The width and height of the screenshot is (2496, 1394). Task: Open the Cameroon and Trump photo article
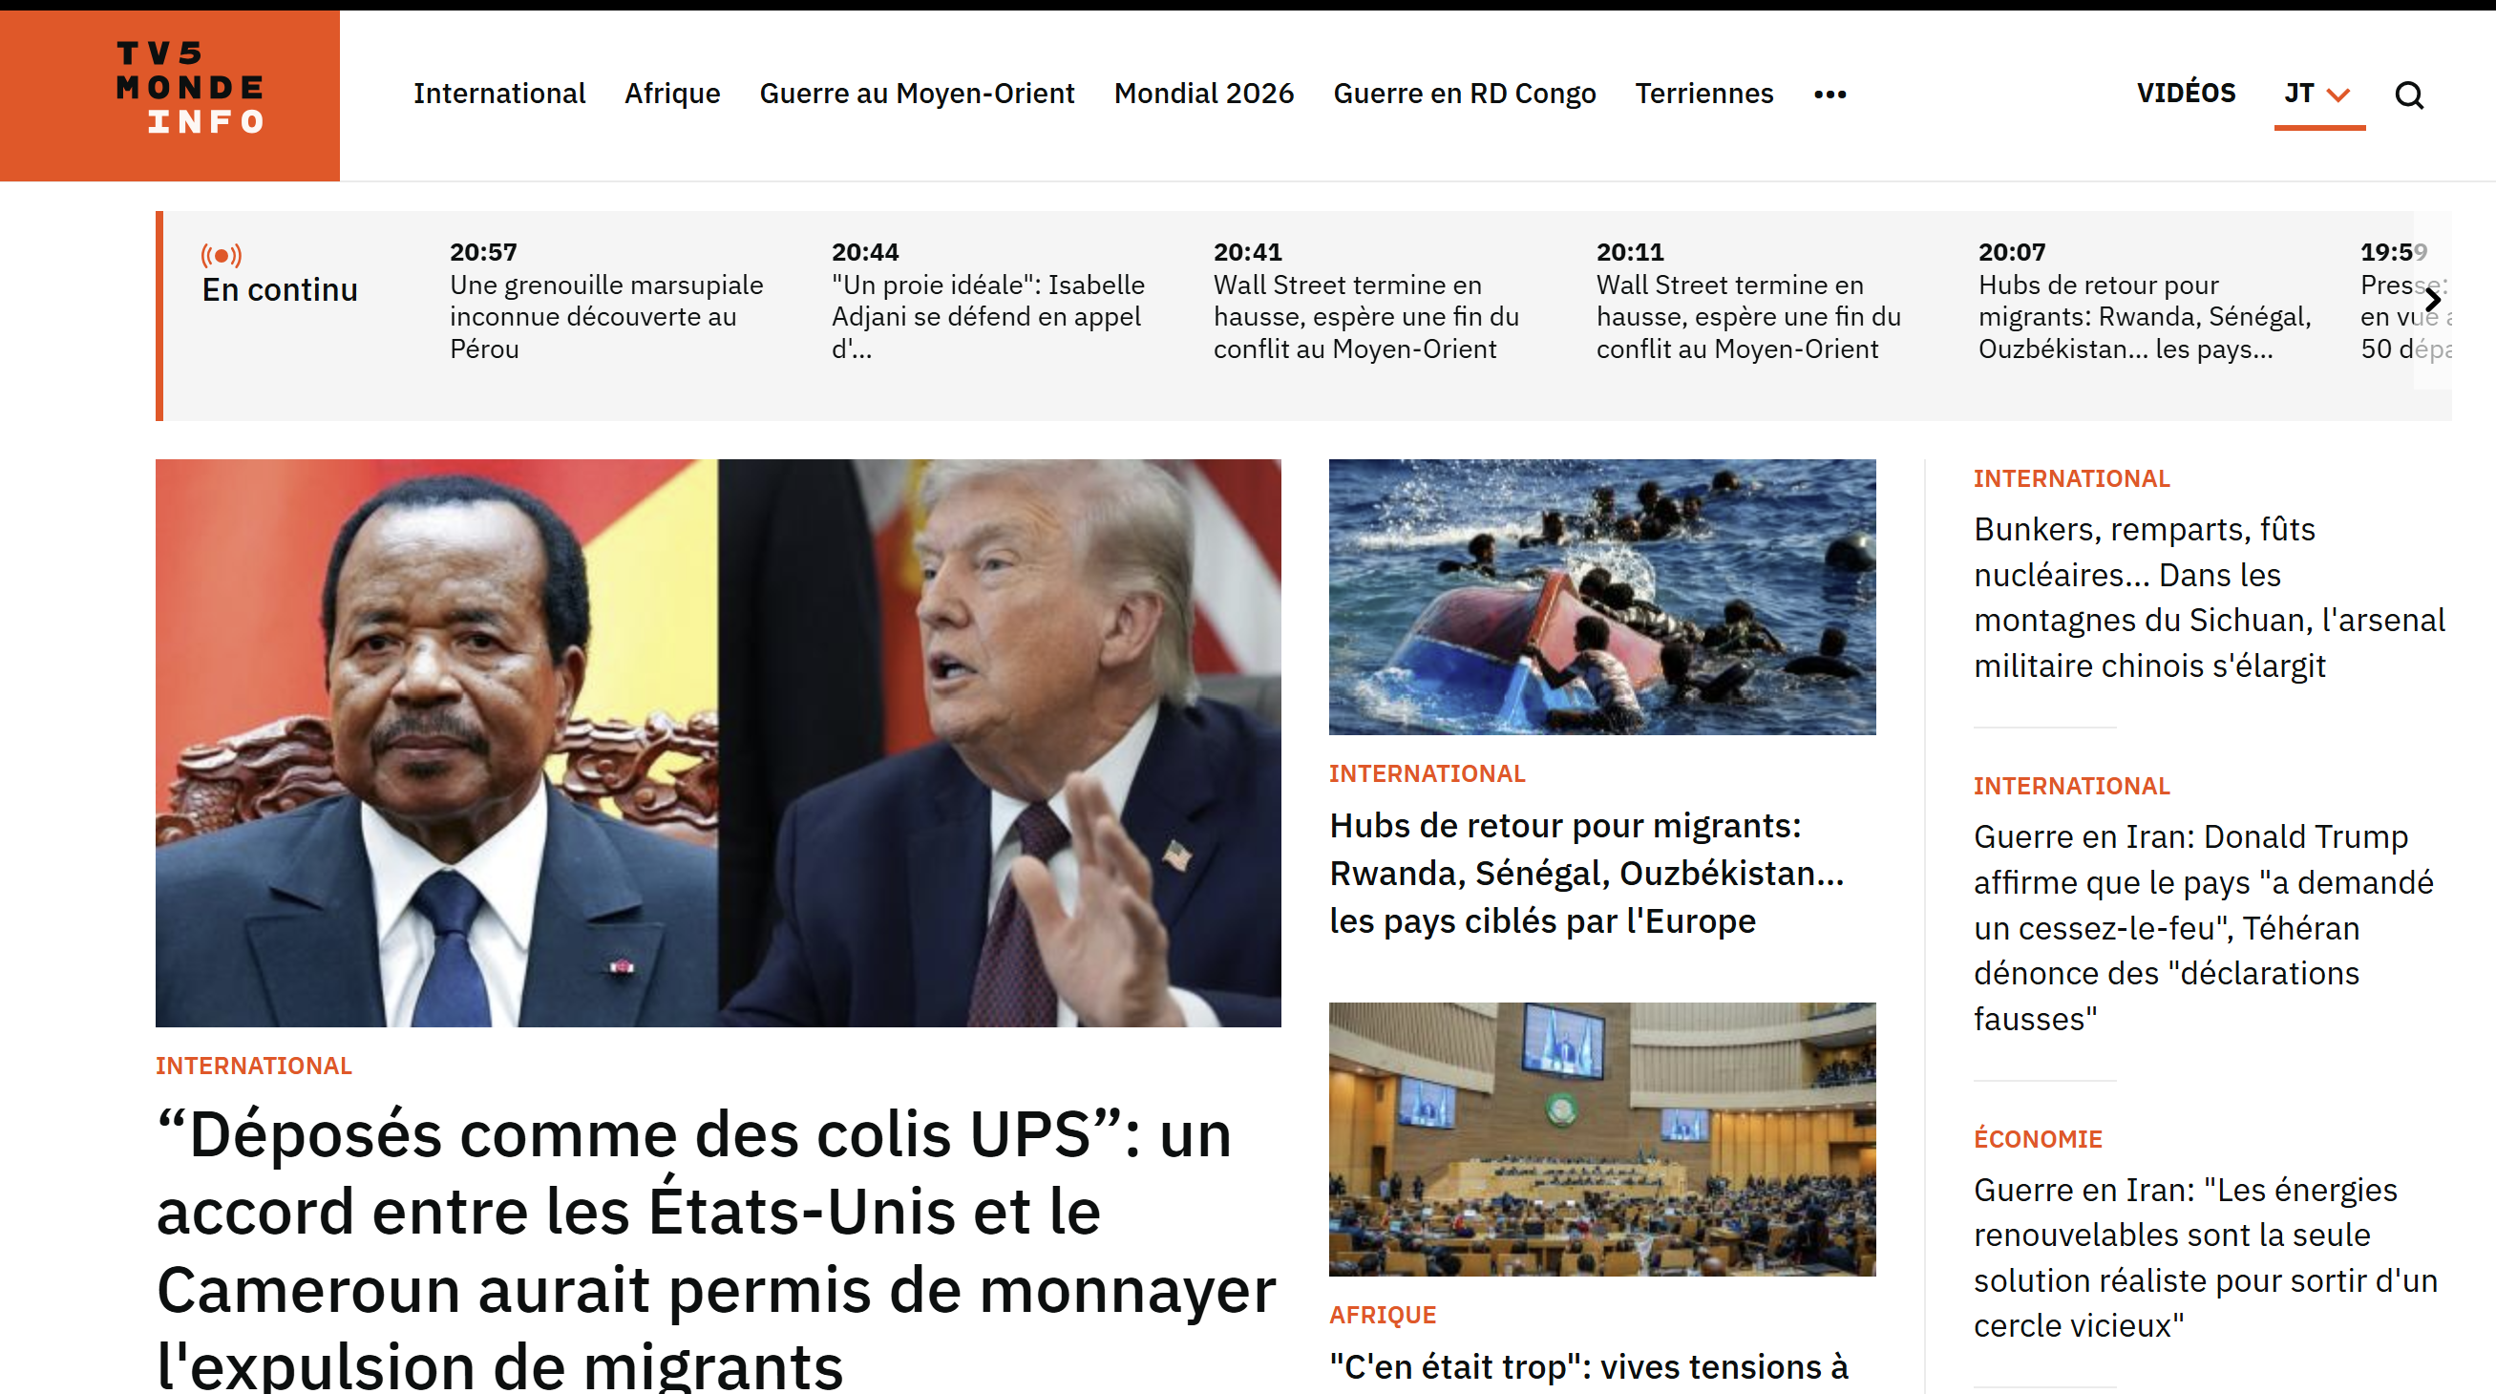[718, 743]
